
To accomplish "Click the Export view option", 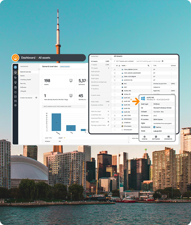I will 95,122.
